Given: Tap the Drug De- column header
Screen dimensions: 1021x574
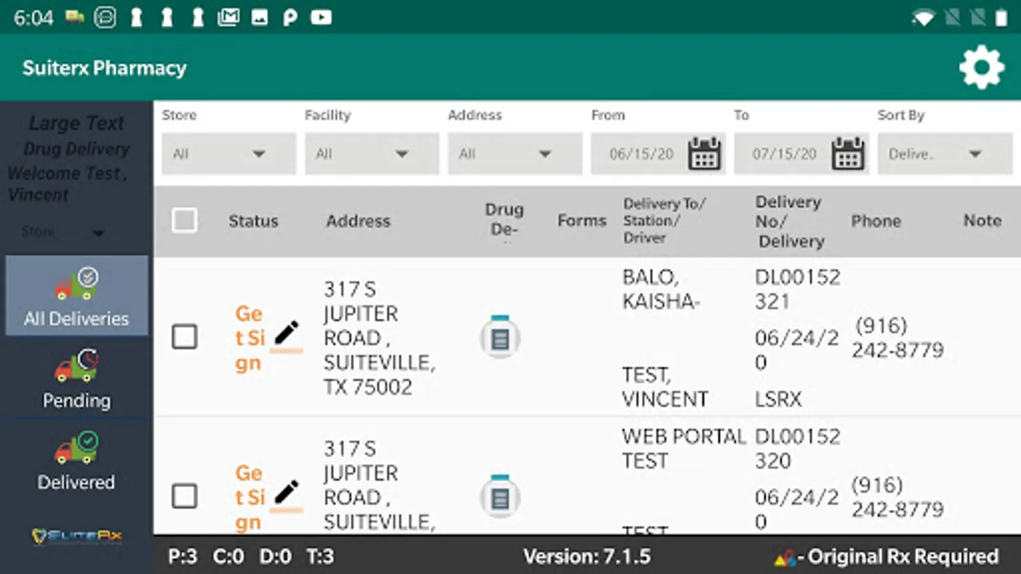Looking at the screenshot, I should [504, 219].
